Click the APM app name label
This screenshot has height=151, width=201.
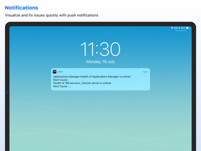tap(60, 72)
